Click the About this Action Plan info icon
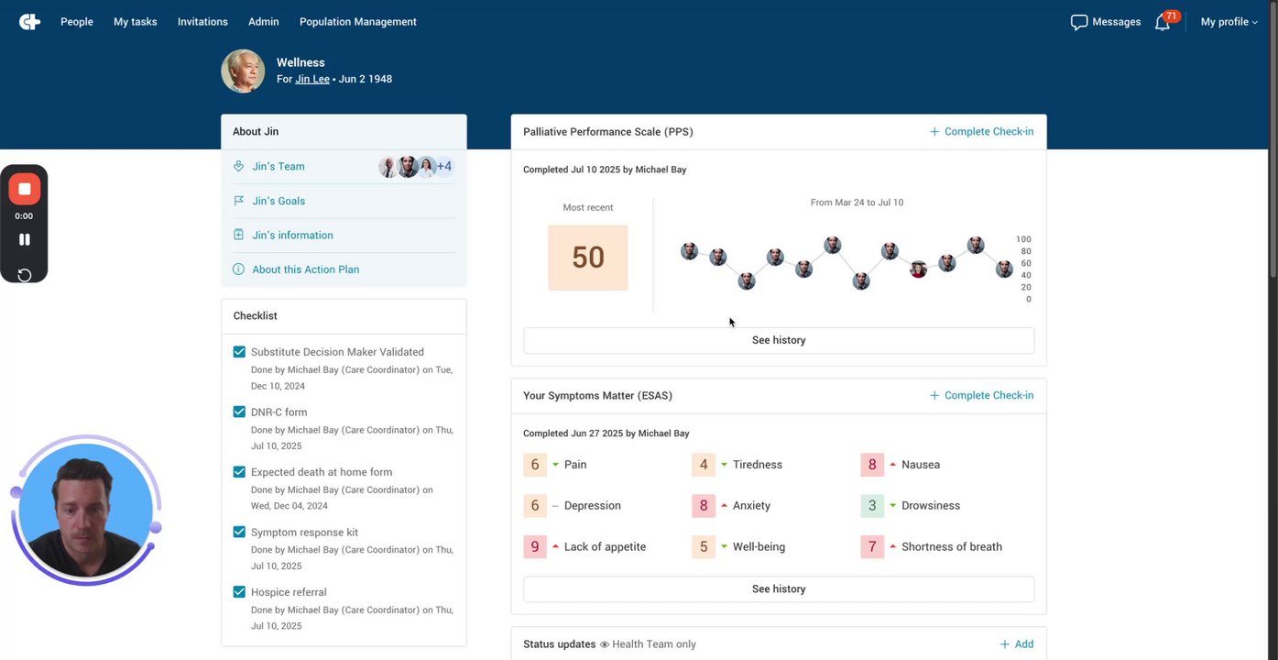Screen dimensions: 1278x660 [x=239, y=269]
